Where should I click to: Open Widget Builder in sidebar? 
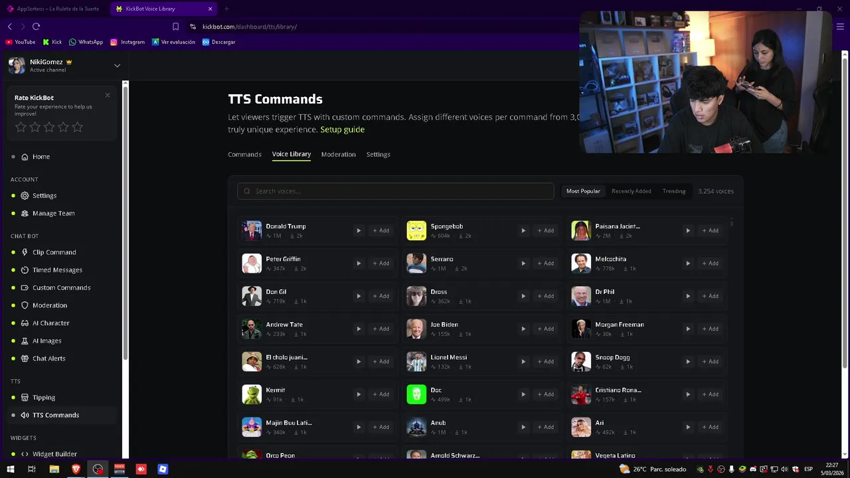coord(49,454)
